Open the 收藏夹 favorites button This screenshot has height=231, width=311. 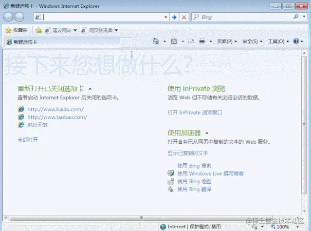click(16, 30)
